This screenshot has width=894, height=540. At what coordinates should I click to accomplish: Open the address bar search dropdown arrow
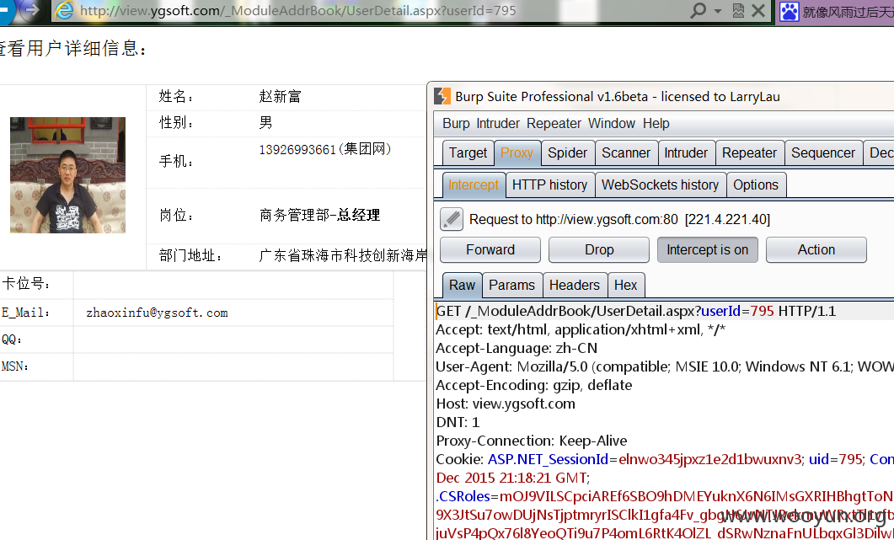718,11
